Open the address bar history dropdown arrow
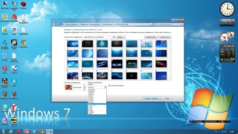The image size is (238, 134). 149,24
